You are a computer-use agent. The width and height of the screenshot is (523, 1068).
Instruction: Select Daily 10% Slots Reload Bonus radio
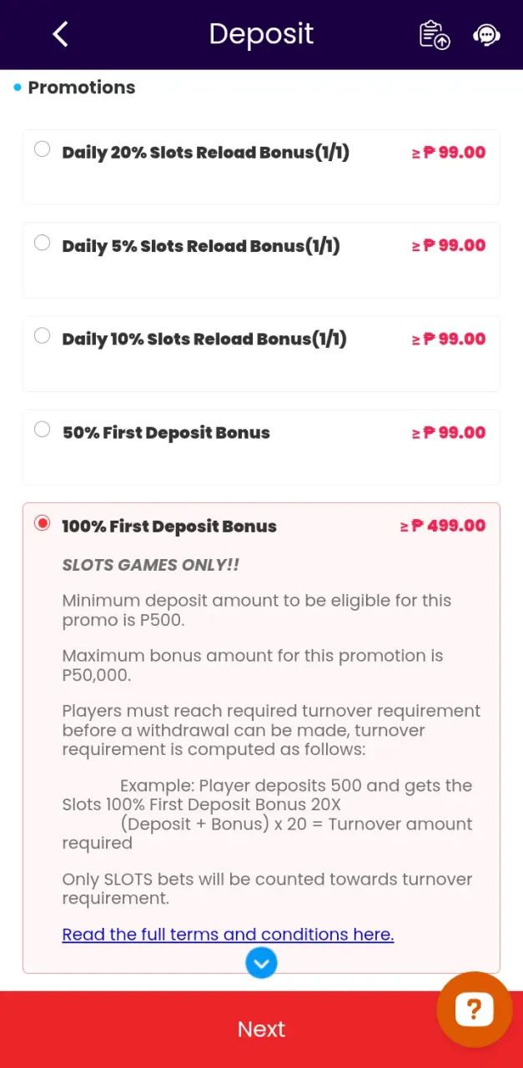point(42,336)
